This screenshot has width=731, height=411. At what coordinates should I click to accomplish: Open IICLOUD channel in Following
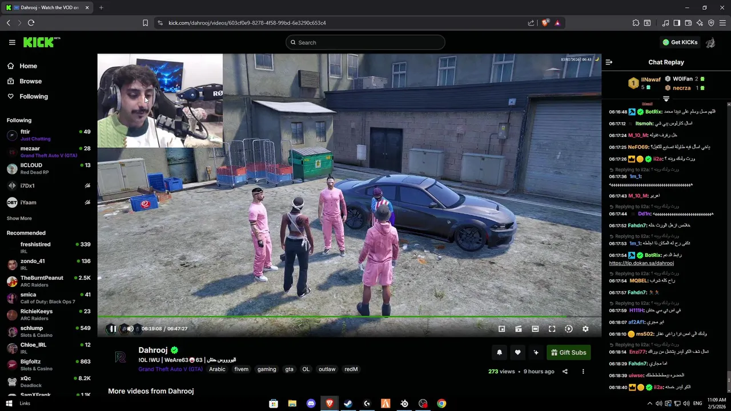(x=49, y=168)
